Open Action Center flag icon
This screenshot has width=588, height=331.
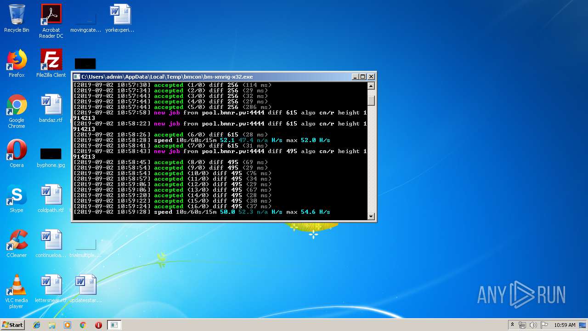click(x=544, y=325)
